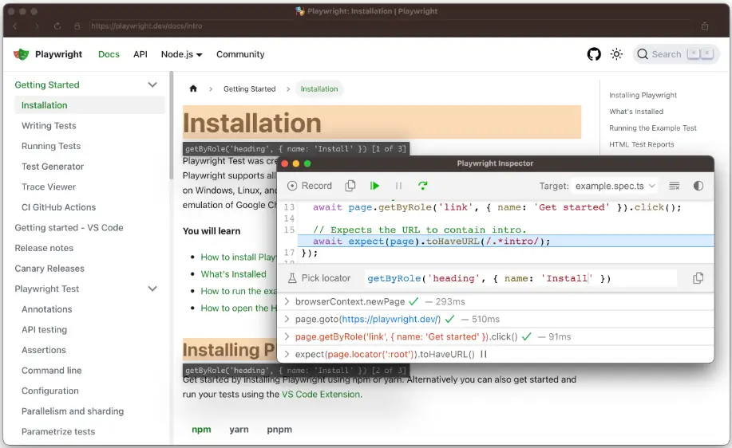
Task: Click the green Step over icon
Action: click(x=423, y=186)
